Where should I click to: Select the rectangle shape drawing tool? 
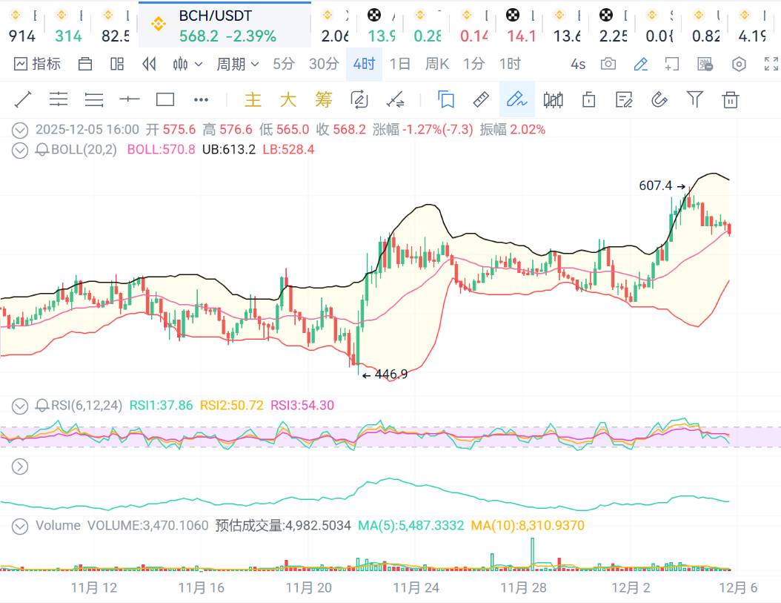(x=165, y=99)
